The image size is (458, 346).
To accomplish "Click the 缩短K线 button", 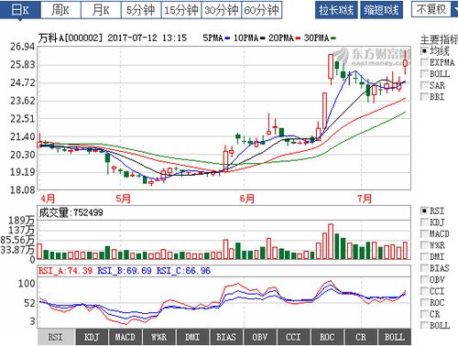I will 381,10.
